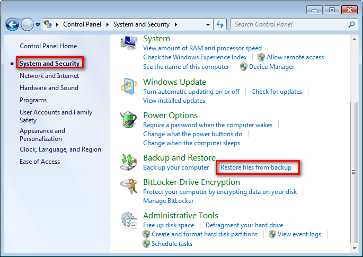Open Clock, Language, and Region category
This screenshot has width=363, height=257.
[x=60, y=149]
